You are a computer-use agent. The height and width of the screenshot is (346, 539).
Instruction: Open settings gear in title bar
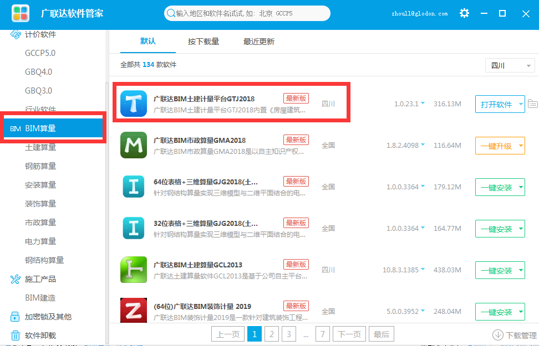[464, 13]
